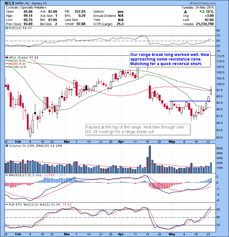The width and height of the screenshot is (229, 237).
Task: Click the RSI(14) 59.37 label
Action: [x=20, y=28]
